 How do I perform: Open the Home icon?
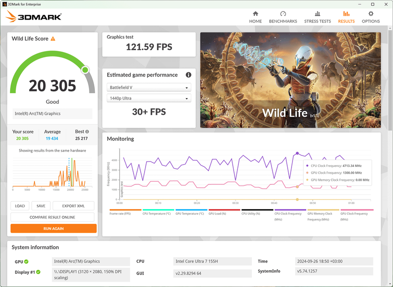click(256, 13)
